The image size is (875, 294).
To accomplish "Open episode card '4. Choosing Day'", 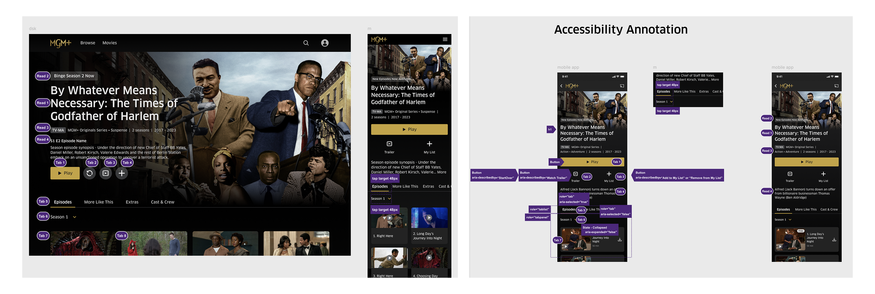I will pyautogui.click(x=429, y=263).
